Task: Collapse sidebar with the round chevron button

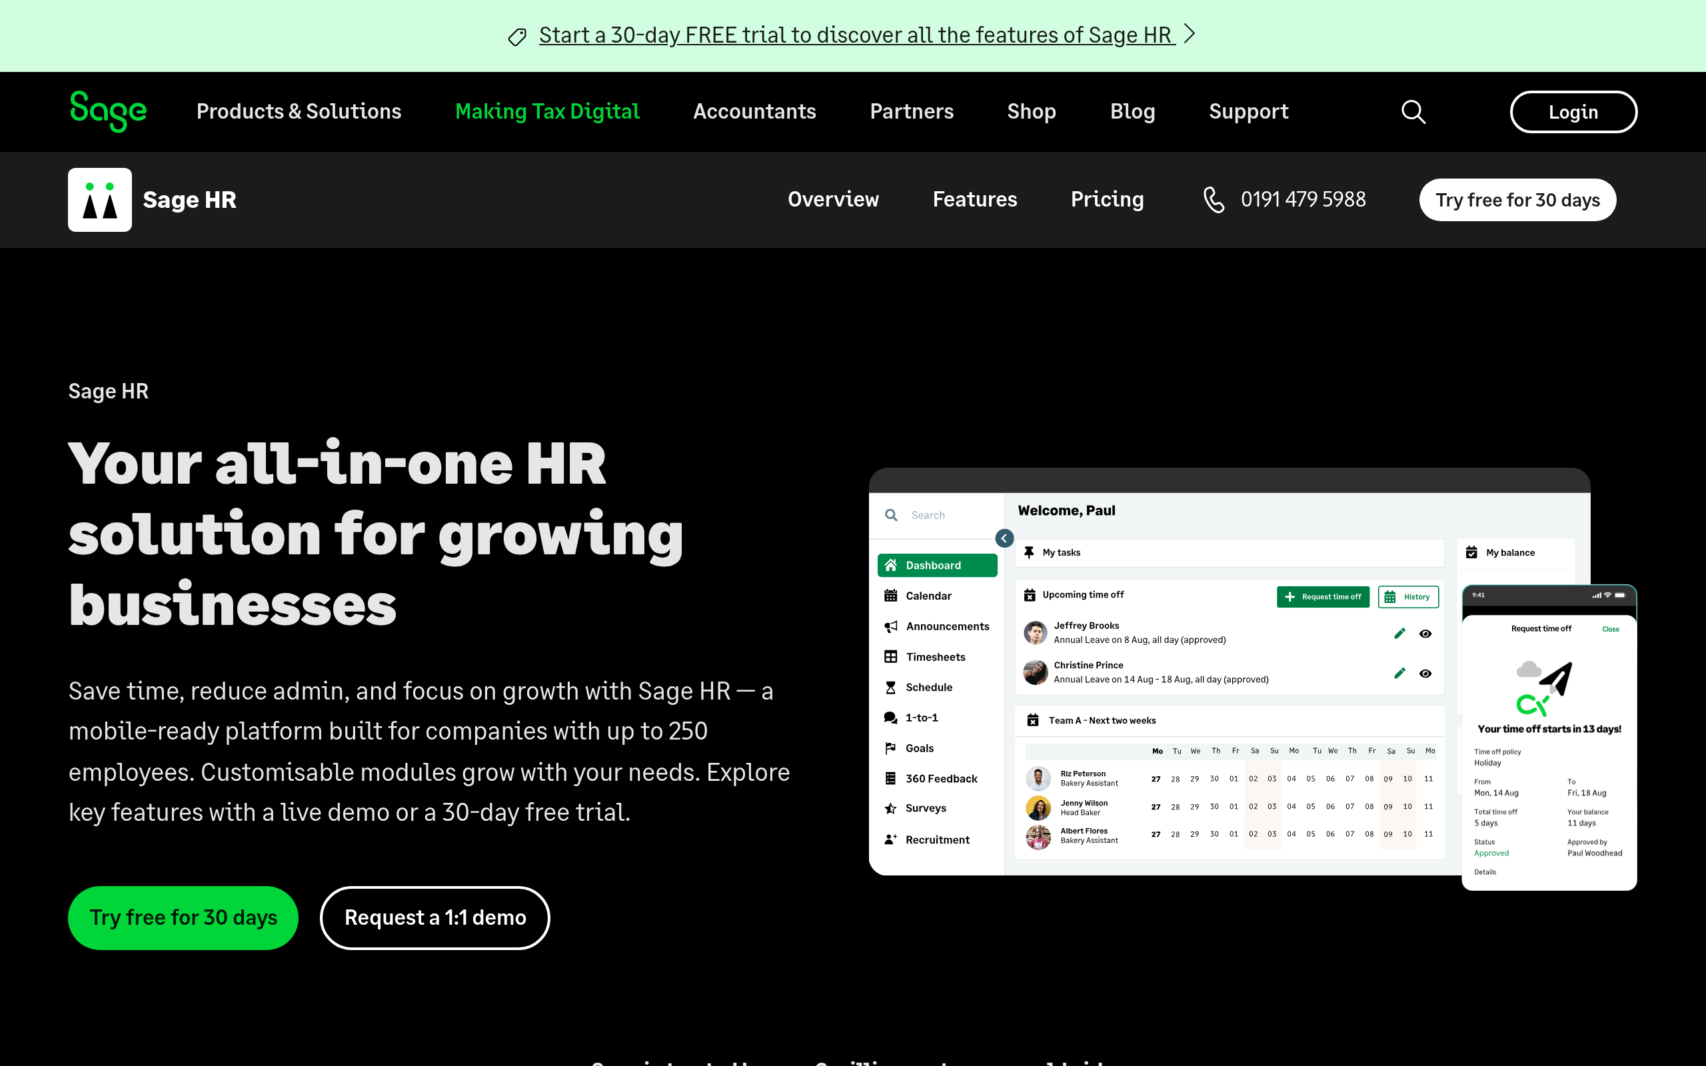Action: point(1004,538)
